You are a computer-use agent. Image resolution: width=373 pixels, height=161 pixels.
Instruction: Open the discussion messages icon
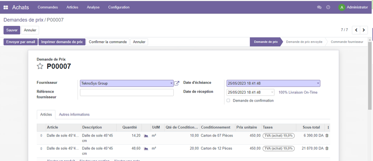(x=319, y=7)
